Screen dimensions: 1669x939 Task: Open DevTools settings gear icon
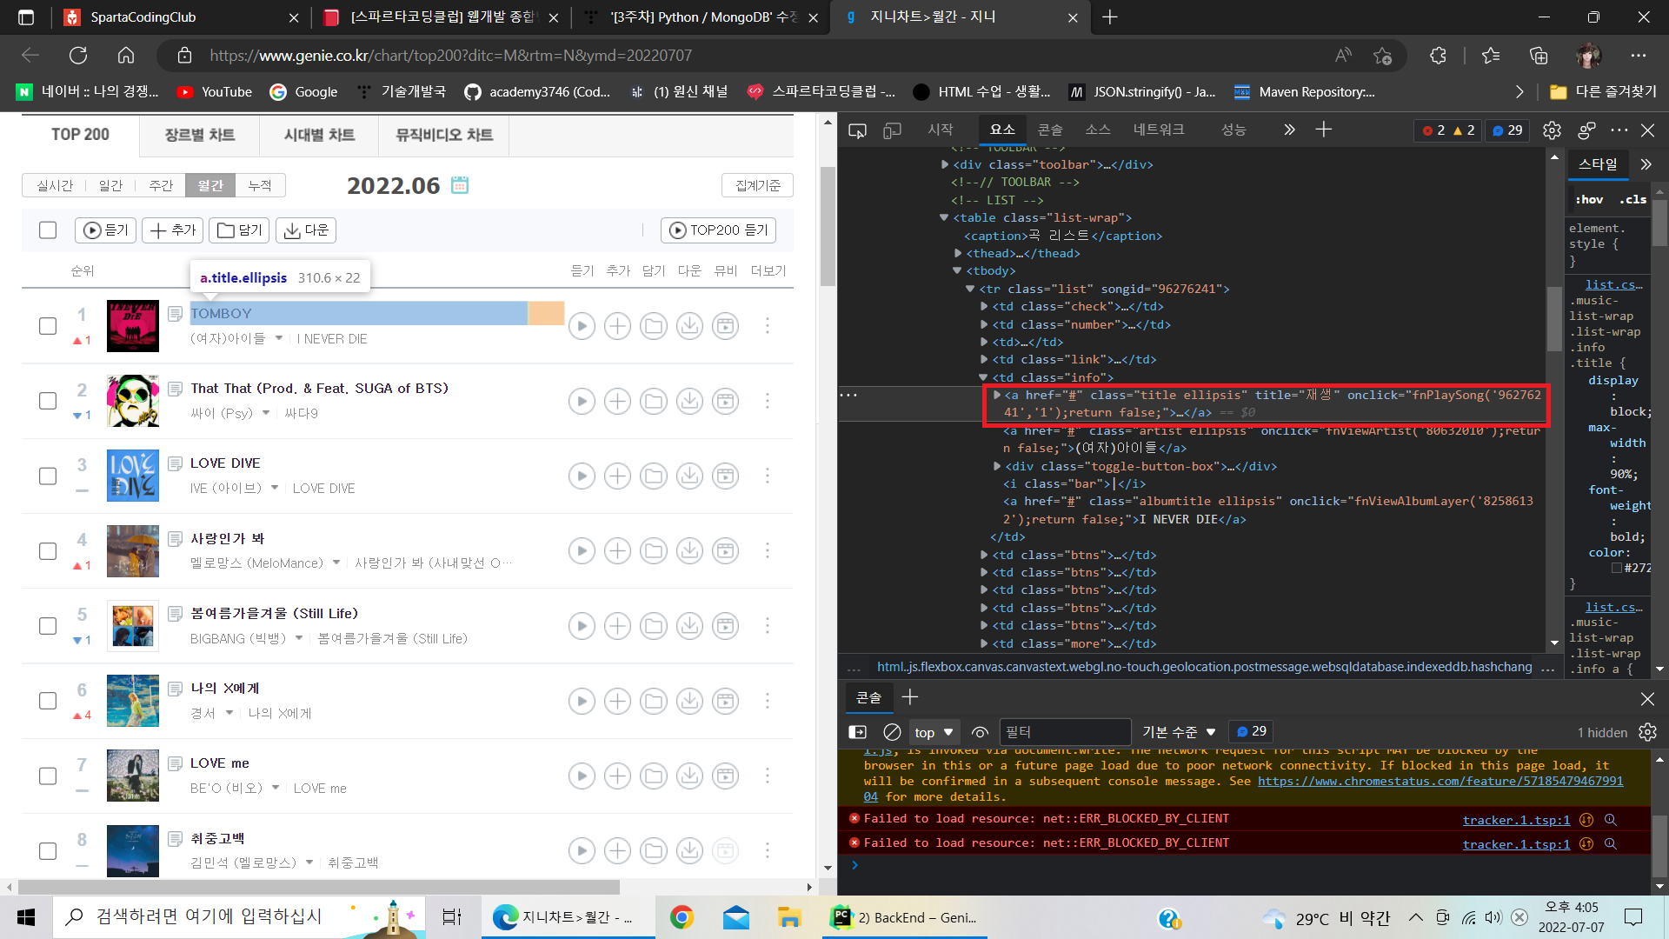[1552, 130]
